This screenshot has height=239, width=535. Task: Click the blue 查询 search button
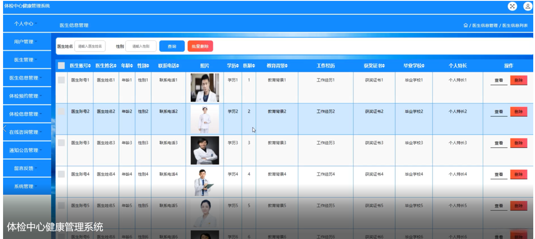point(172,46)
